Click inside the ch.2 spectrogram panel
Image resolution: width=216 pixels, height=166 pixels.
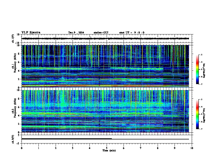[105, 111]
